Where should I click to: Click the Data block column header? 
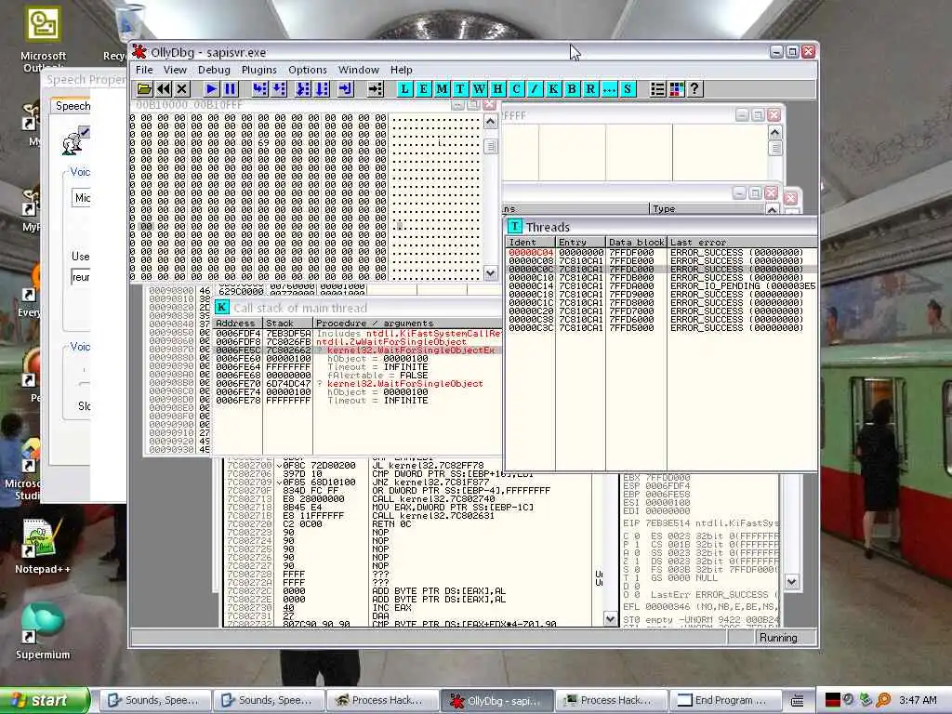636,243
